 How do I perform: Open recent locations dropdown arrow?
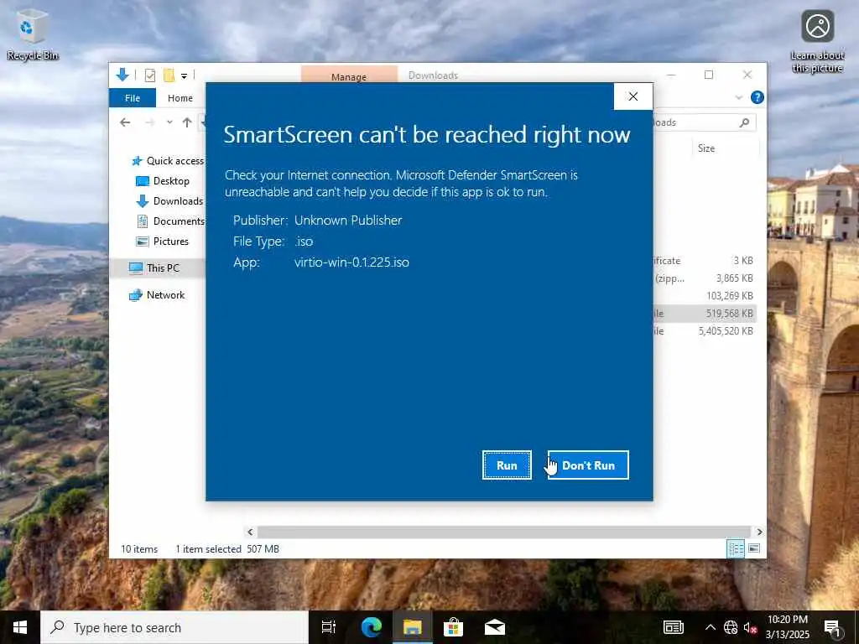coord(169,122)
